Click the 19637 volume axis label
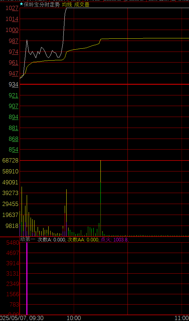Screen dimensions: 189x321 [10, 215]
